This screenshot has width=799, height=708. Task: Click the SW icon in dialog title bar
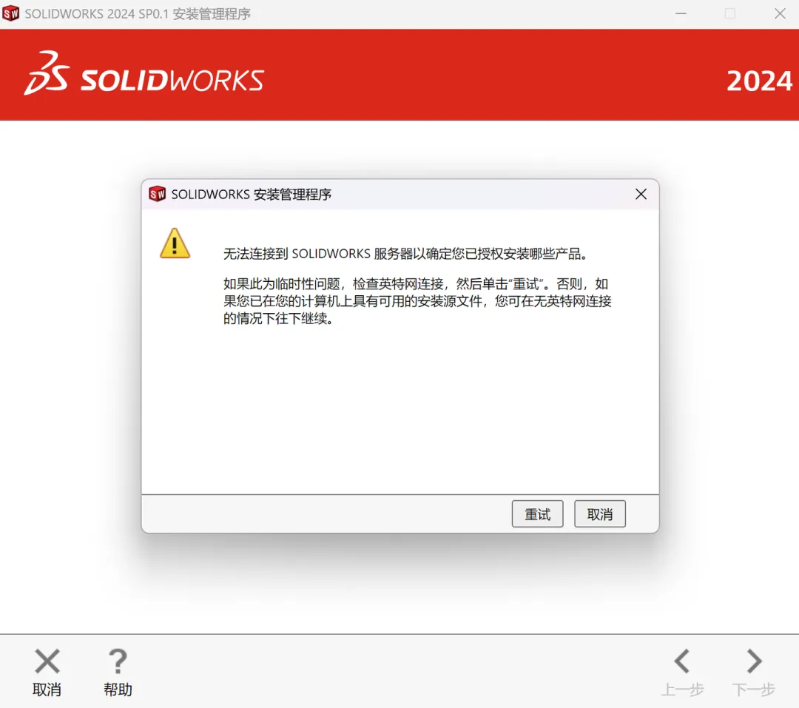coord(157,195)
